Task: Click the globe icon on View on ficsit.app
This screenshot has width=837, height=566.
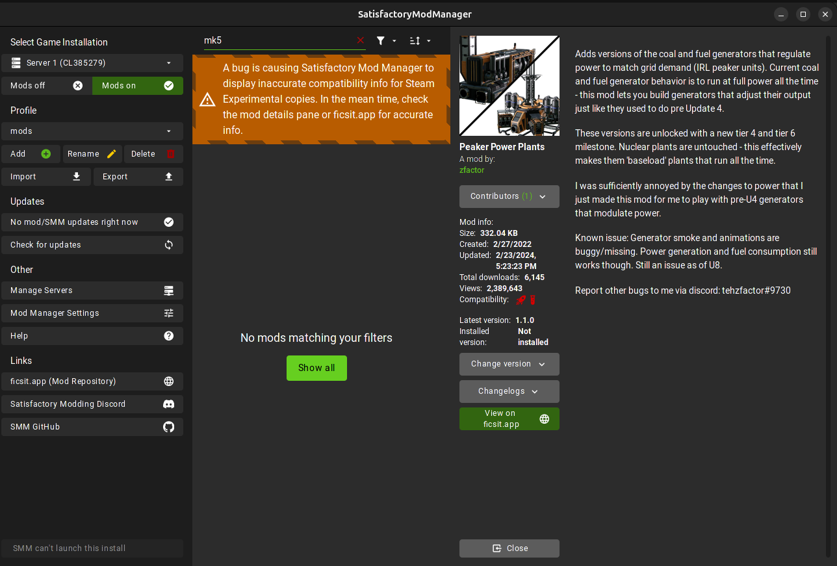Action: coord(545,419)
